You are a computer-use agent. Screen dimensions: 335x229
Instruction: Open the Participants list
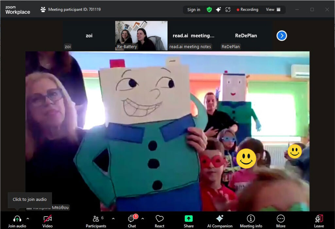coord(96,221)
